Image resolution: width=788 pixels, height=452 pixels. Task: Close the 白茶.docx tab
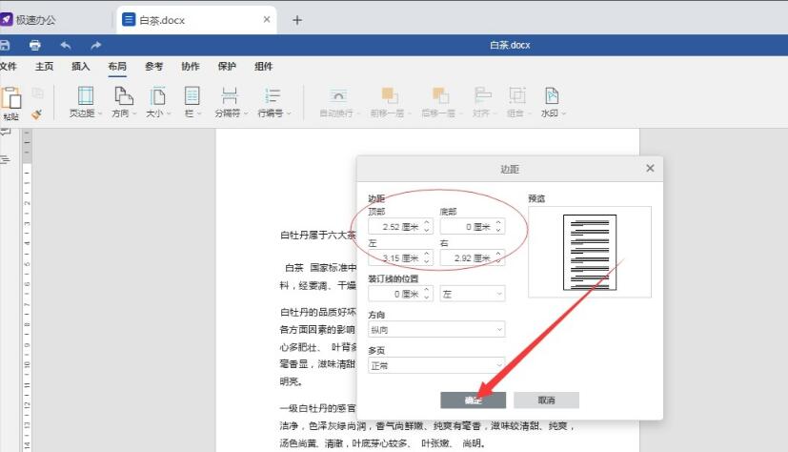tap(267, 20)
